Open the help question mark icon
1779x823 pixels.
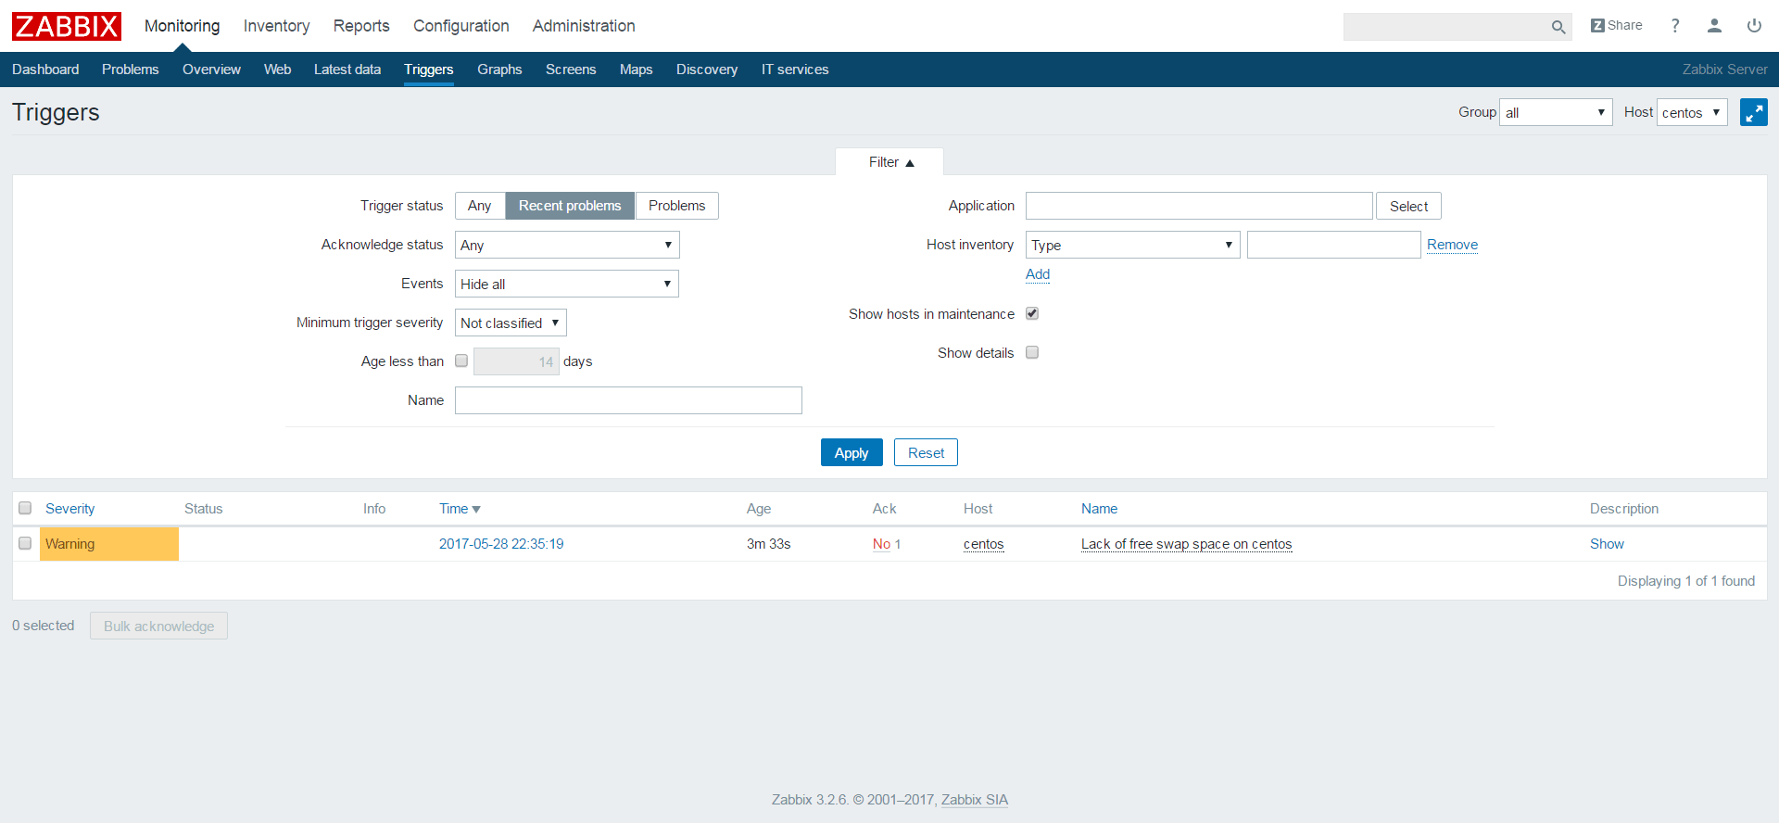point(1675,26)
